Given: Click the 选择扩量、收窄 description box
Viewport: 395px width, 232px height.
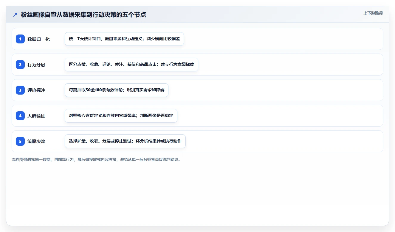Looking at the screenshot, I should [x=125, y=141].
